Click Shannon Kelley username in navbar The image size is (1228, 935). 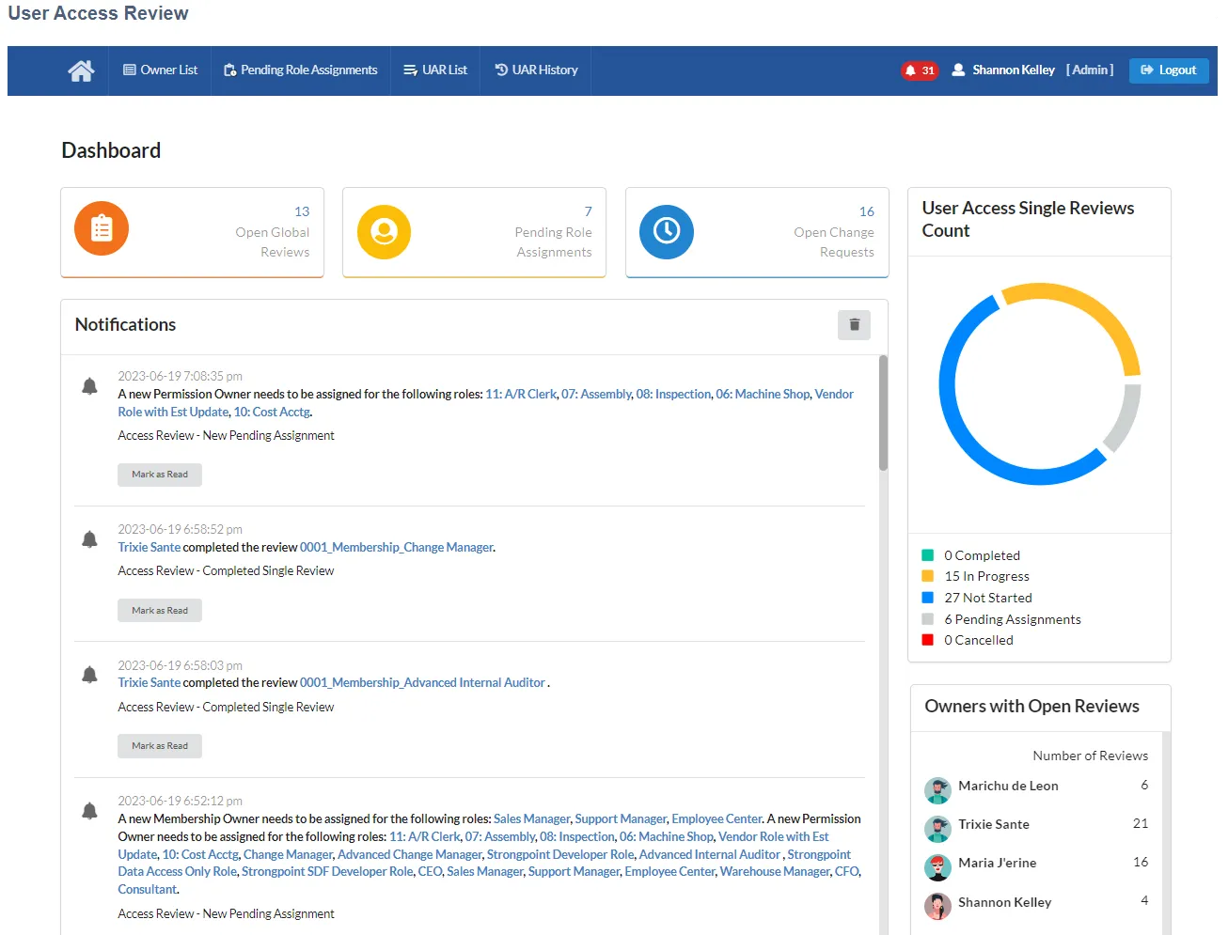(1014, 70)
